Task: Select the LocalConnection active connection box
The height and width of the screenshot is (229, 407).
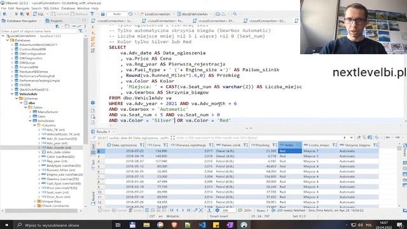Action: click(157, 14)
